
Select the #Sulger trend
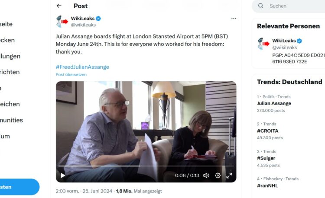click(266, 158)
